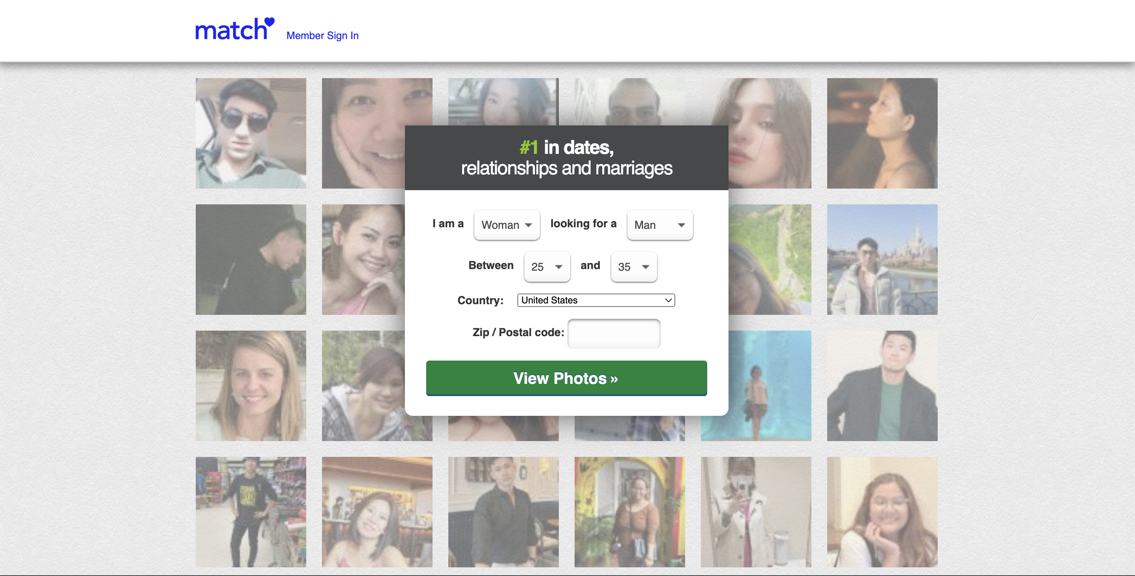Select the man standing in grocery store photo
This screenshot has height=576, width=1135.
[x=251, y=512]
